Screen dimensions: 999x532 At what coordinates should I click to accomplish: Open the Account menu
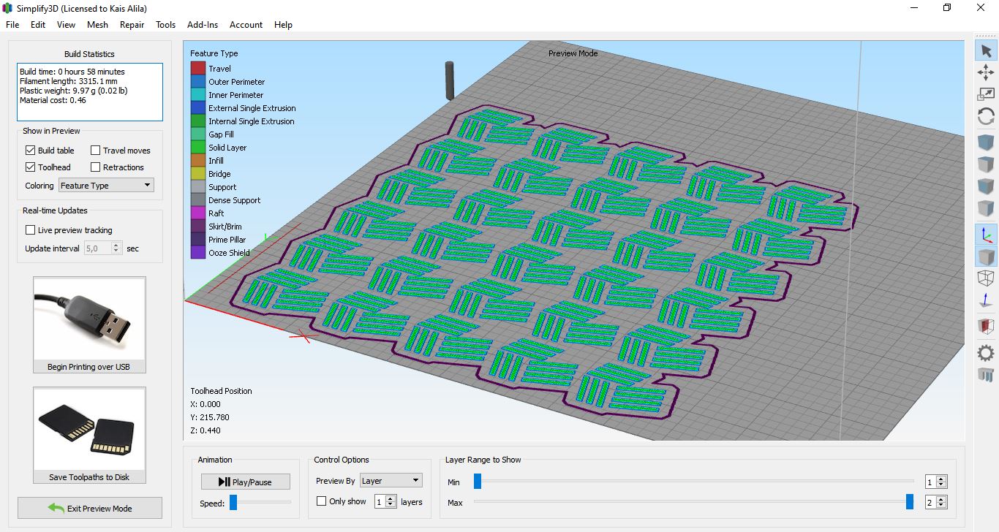point(246,25)
